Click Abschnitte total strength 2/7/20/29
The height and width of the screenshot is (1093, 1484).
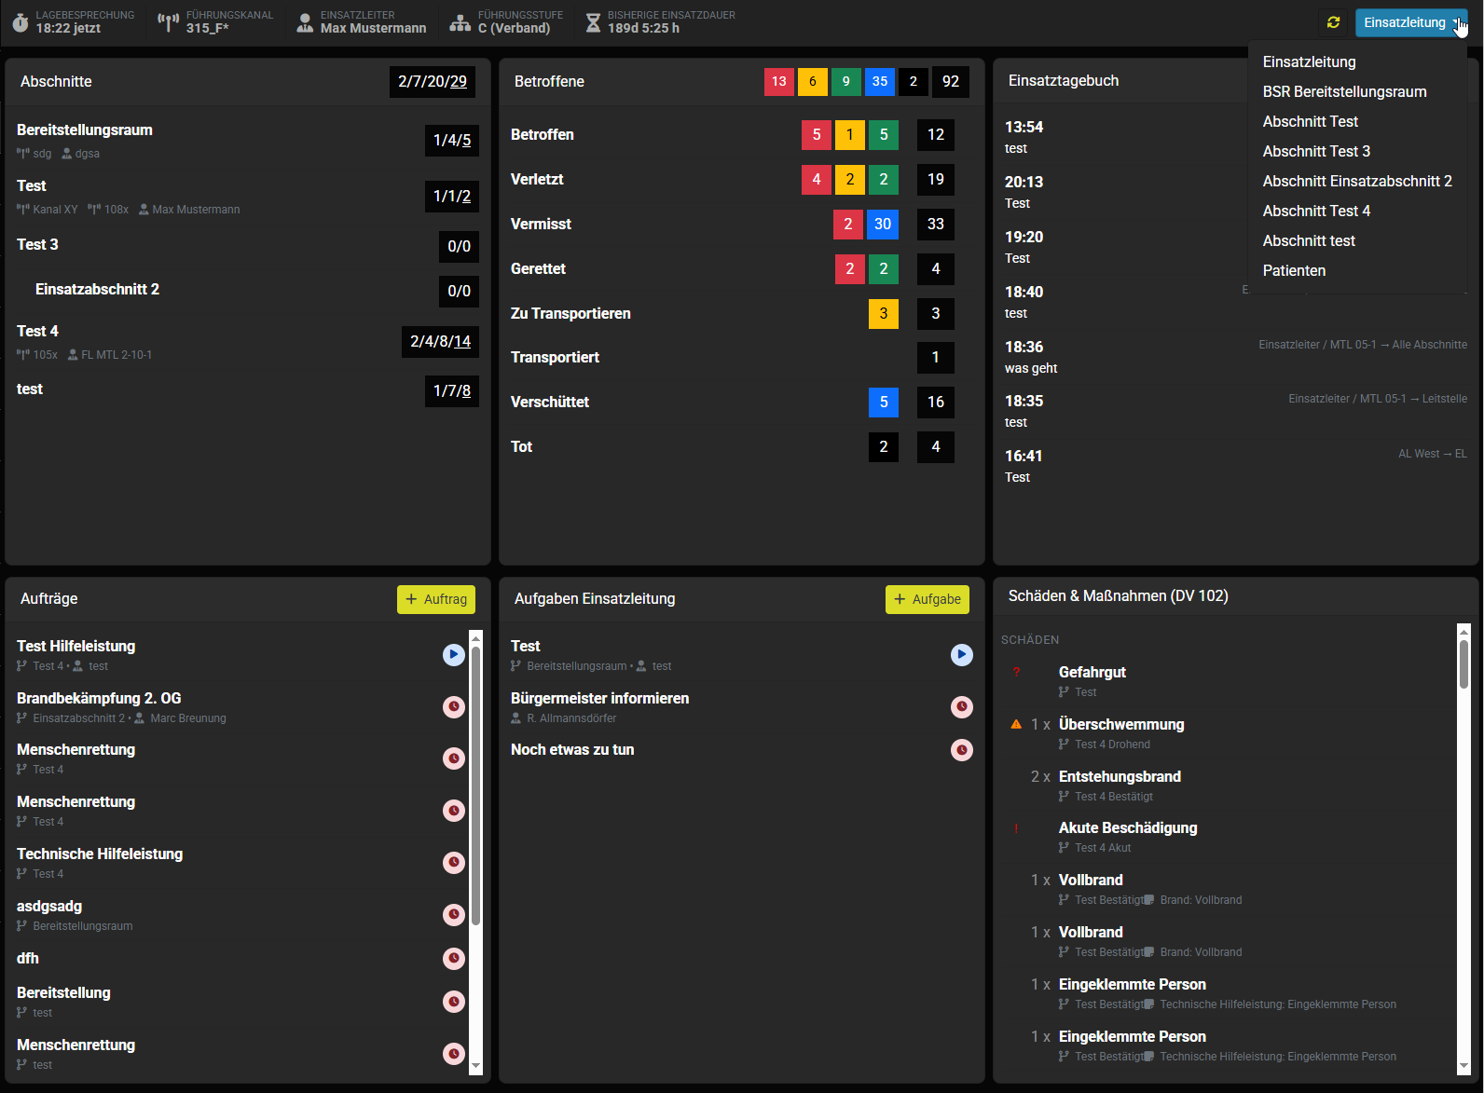(x=433, y=81)
